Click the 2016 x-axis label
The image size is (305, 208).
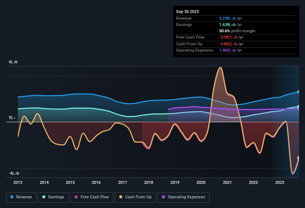[x=96, y=182]
